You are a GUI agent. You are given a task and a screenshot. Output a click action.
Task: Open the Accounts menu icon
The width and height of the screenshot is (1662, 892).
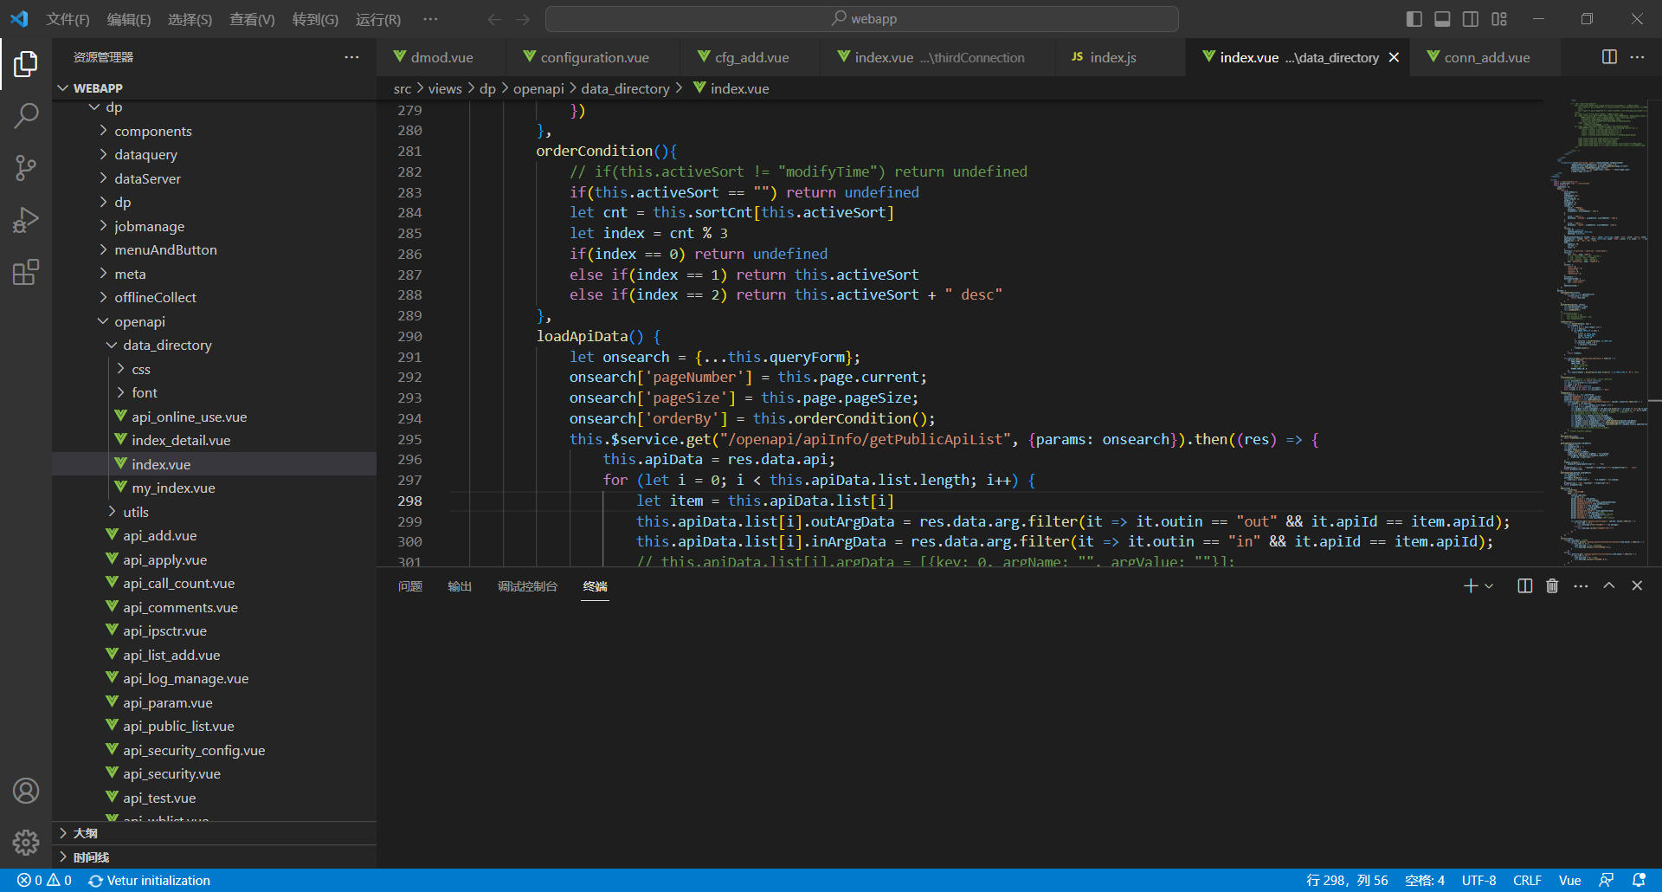click(26, 791)
